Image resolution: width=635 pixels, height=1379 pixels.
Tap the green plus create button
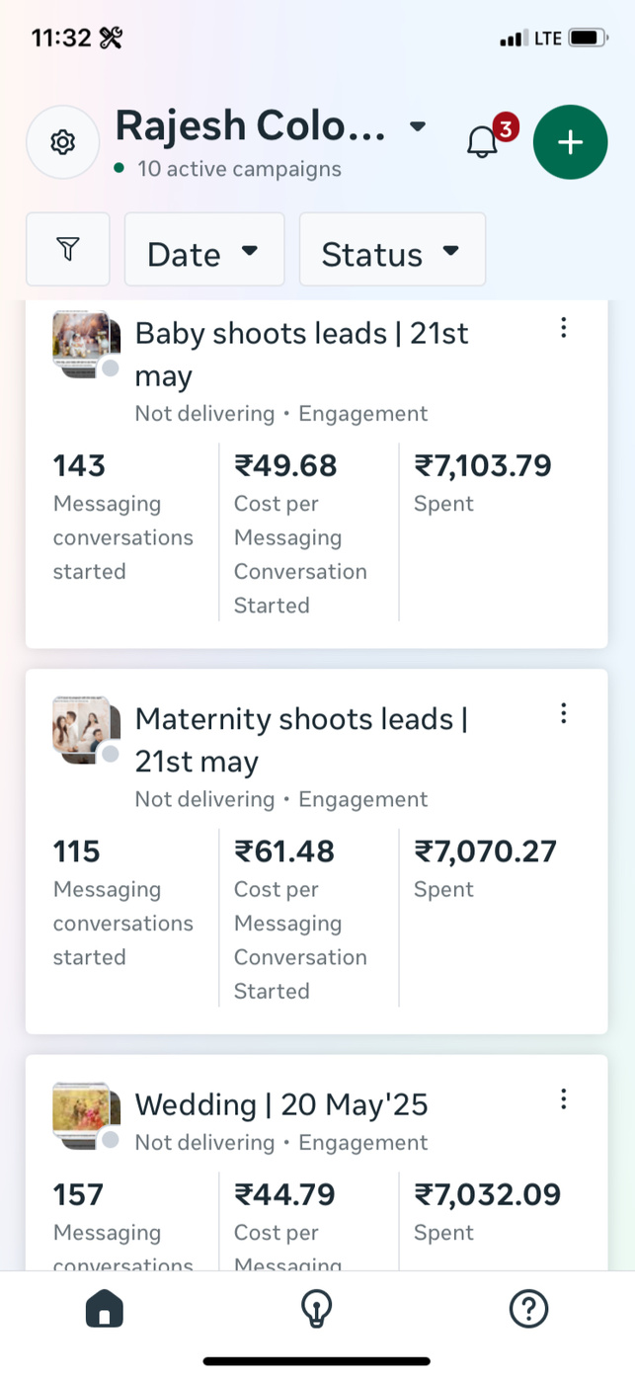coord(570,142)
